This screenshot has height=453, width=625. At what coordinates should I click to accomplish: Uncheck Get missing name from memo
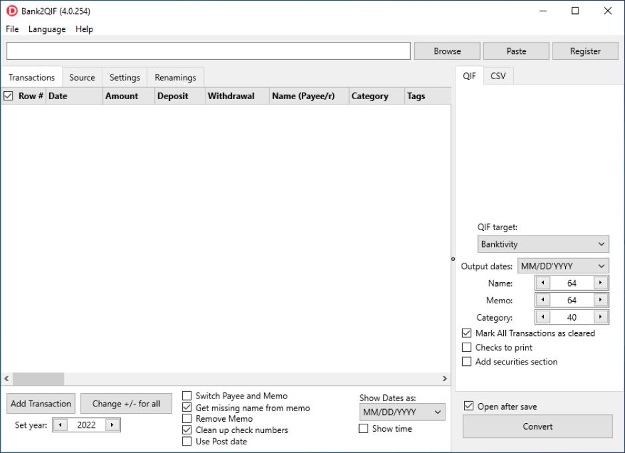187,408
